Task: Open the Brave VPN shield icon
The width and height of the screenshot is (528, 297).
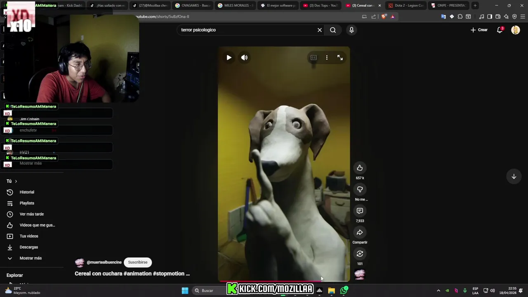Action: click(514, 16)
